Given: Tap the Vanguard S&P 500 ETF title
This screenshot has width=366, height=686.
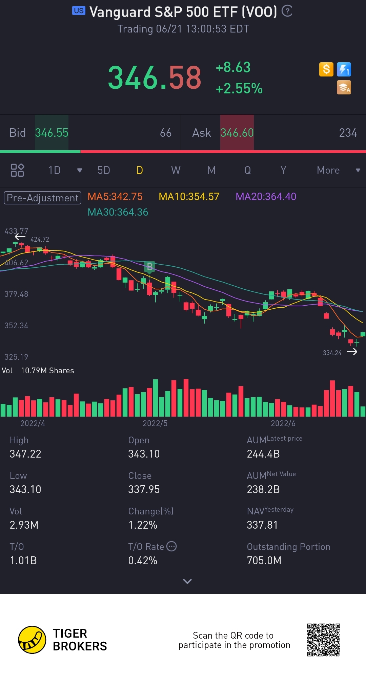Looking at the screenshot, I should (183, 12).
